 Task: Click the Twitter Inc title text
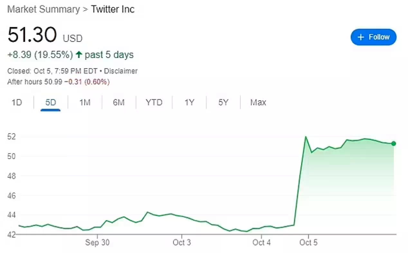(x=113, y=9)
